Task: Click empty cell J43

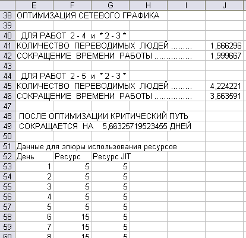Action: (224, 66)
